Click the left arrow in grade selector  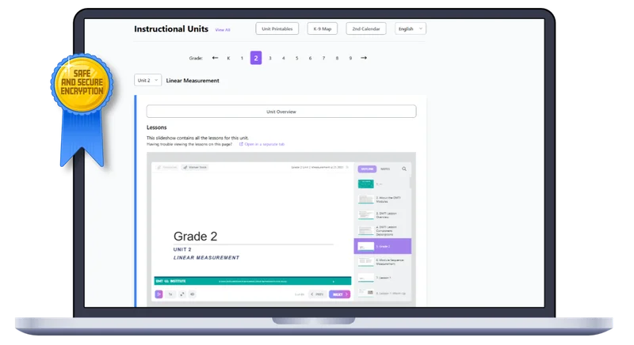pos(215,58)
